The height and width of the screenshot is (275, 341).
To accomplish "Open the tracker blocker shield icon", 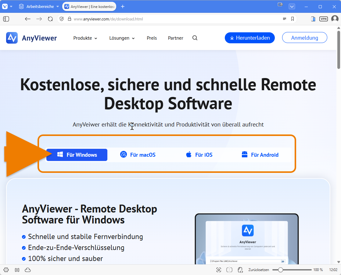I will 62,19.
